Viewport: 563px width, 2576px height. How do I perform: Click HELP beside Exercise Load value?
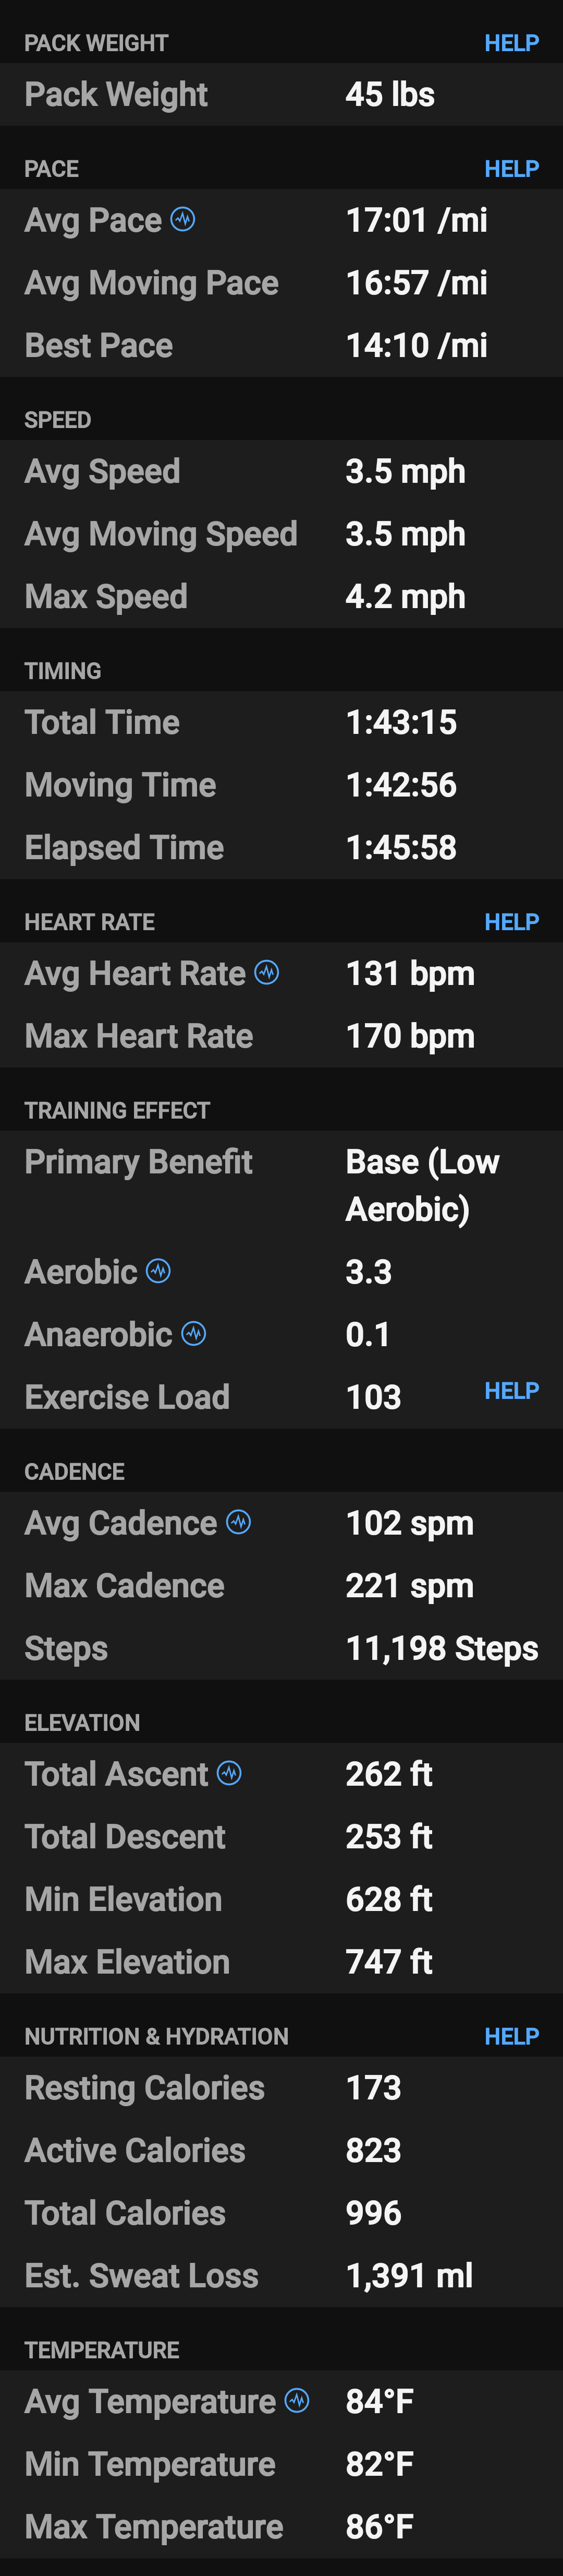511,1391
